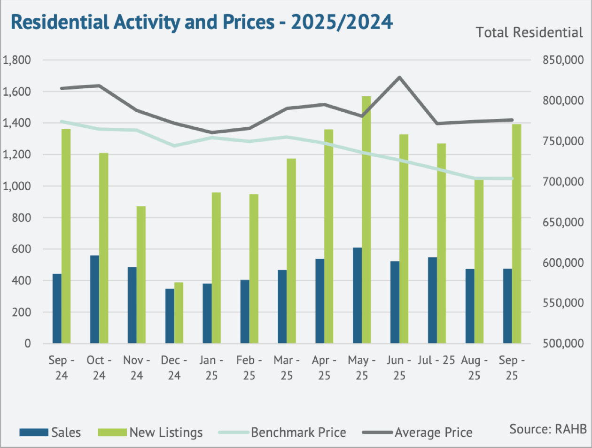Screen dimensions: 592x448
Task: Click the Average Price legend line marker
Action: [377, 433]
